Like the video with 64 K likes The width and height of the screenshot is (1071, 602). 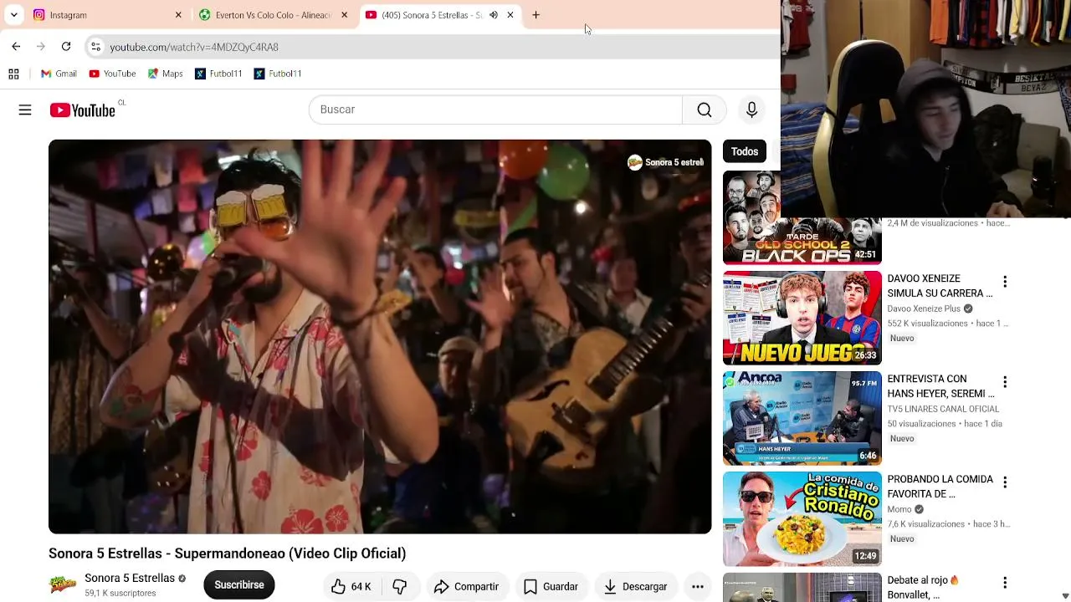tap(351, 586)
